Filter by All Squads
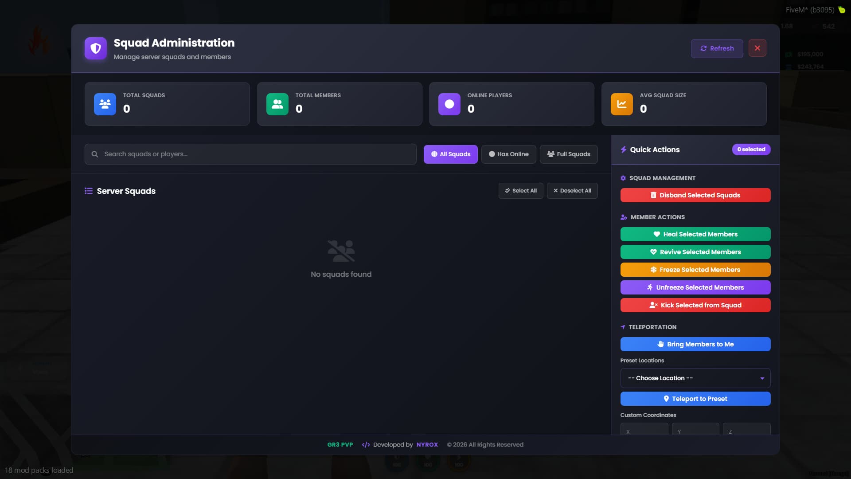The width and height of the screenshot is (851, 479). pos(450,154)
